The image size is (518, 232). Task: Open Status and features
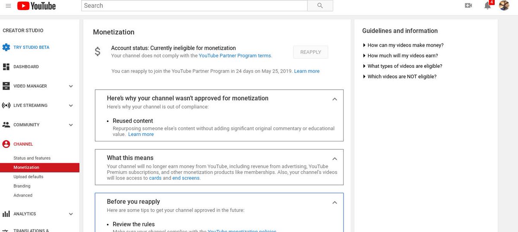pyautogui.click(x=32, y=158)
